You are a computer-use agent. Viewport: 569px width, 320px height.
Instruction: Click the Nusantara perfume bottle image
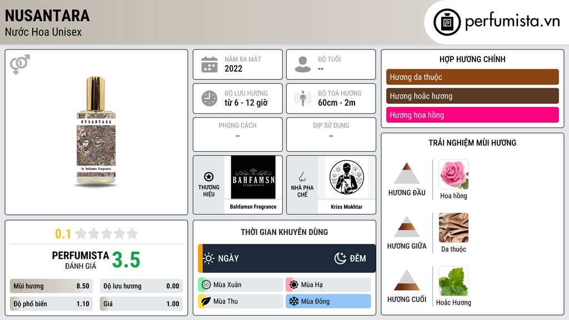point(96,132)
